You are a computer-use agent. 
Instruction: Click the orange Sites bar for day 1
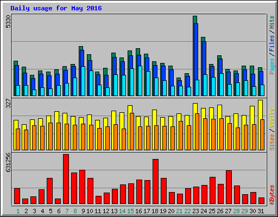18,139
